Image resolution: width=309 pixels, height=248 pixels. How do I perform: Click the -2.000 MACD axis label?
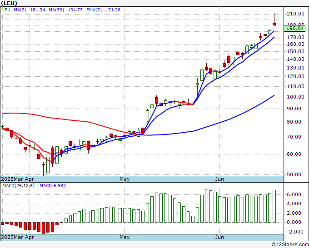coord(295,232)
